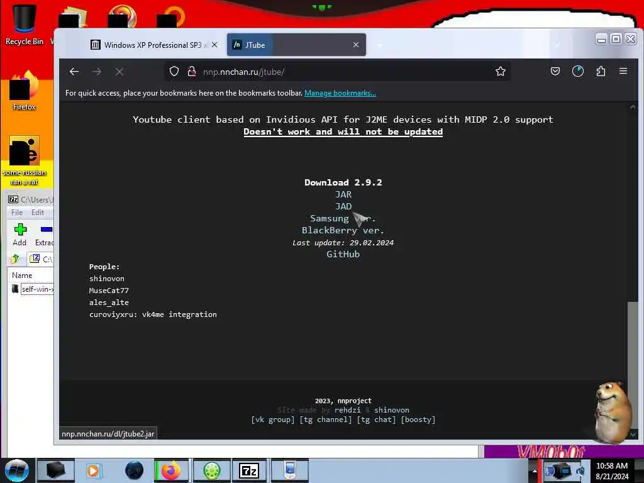The image size is (644, 483).
Task: Bookmark this page with the star icon
Action: click(x=500, y=72)
